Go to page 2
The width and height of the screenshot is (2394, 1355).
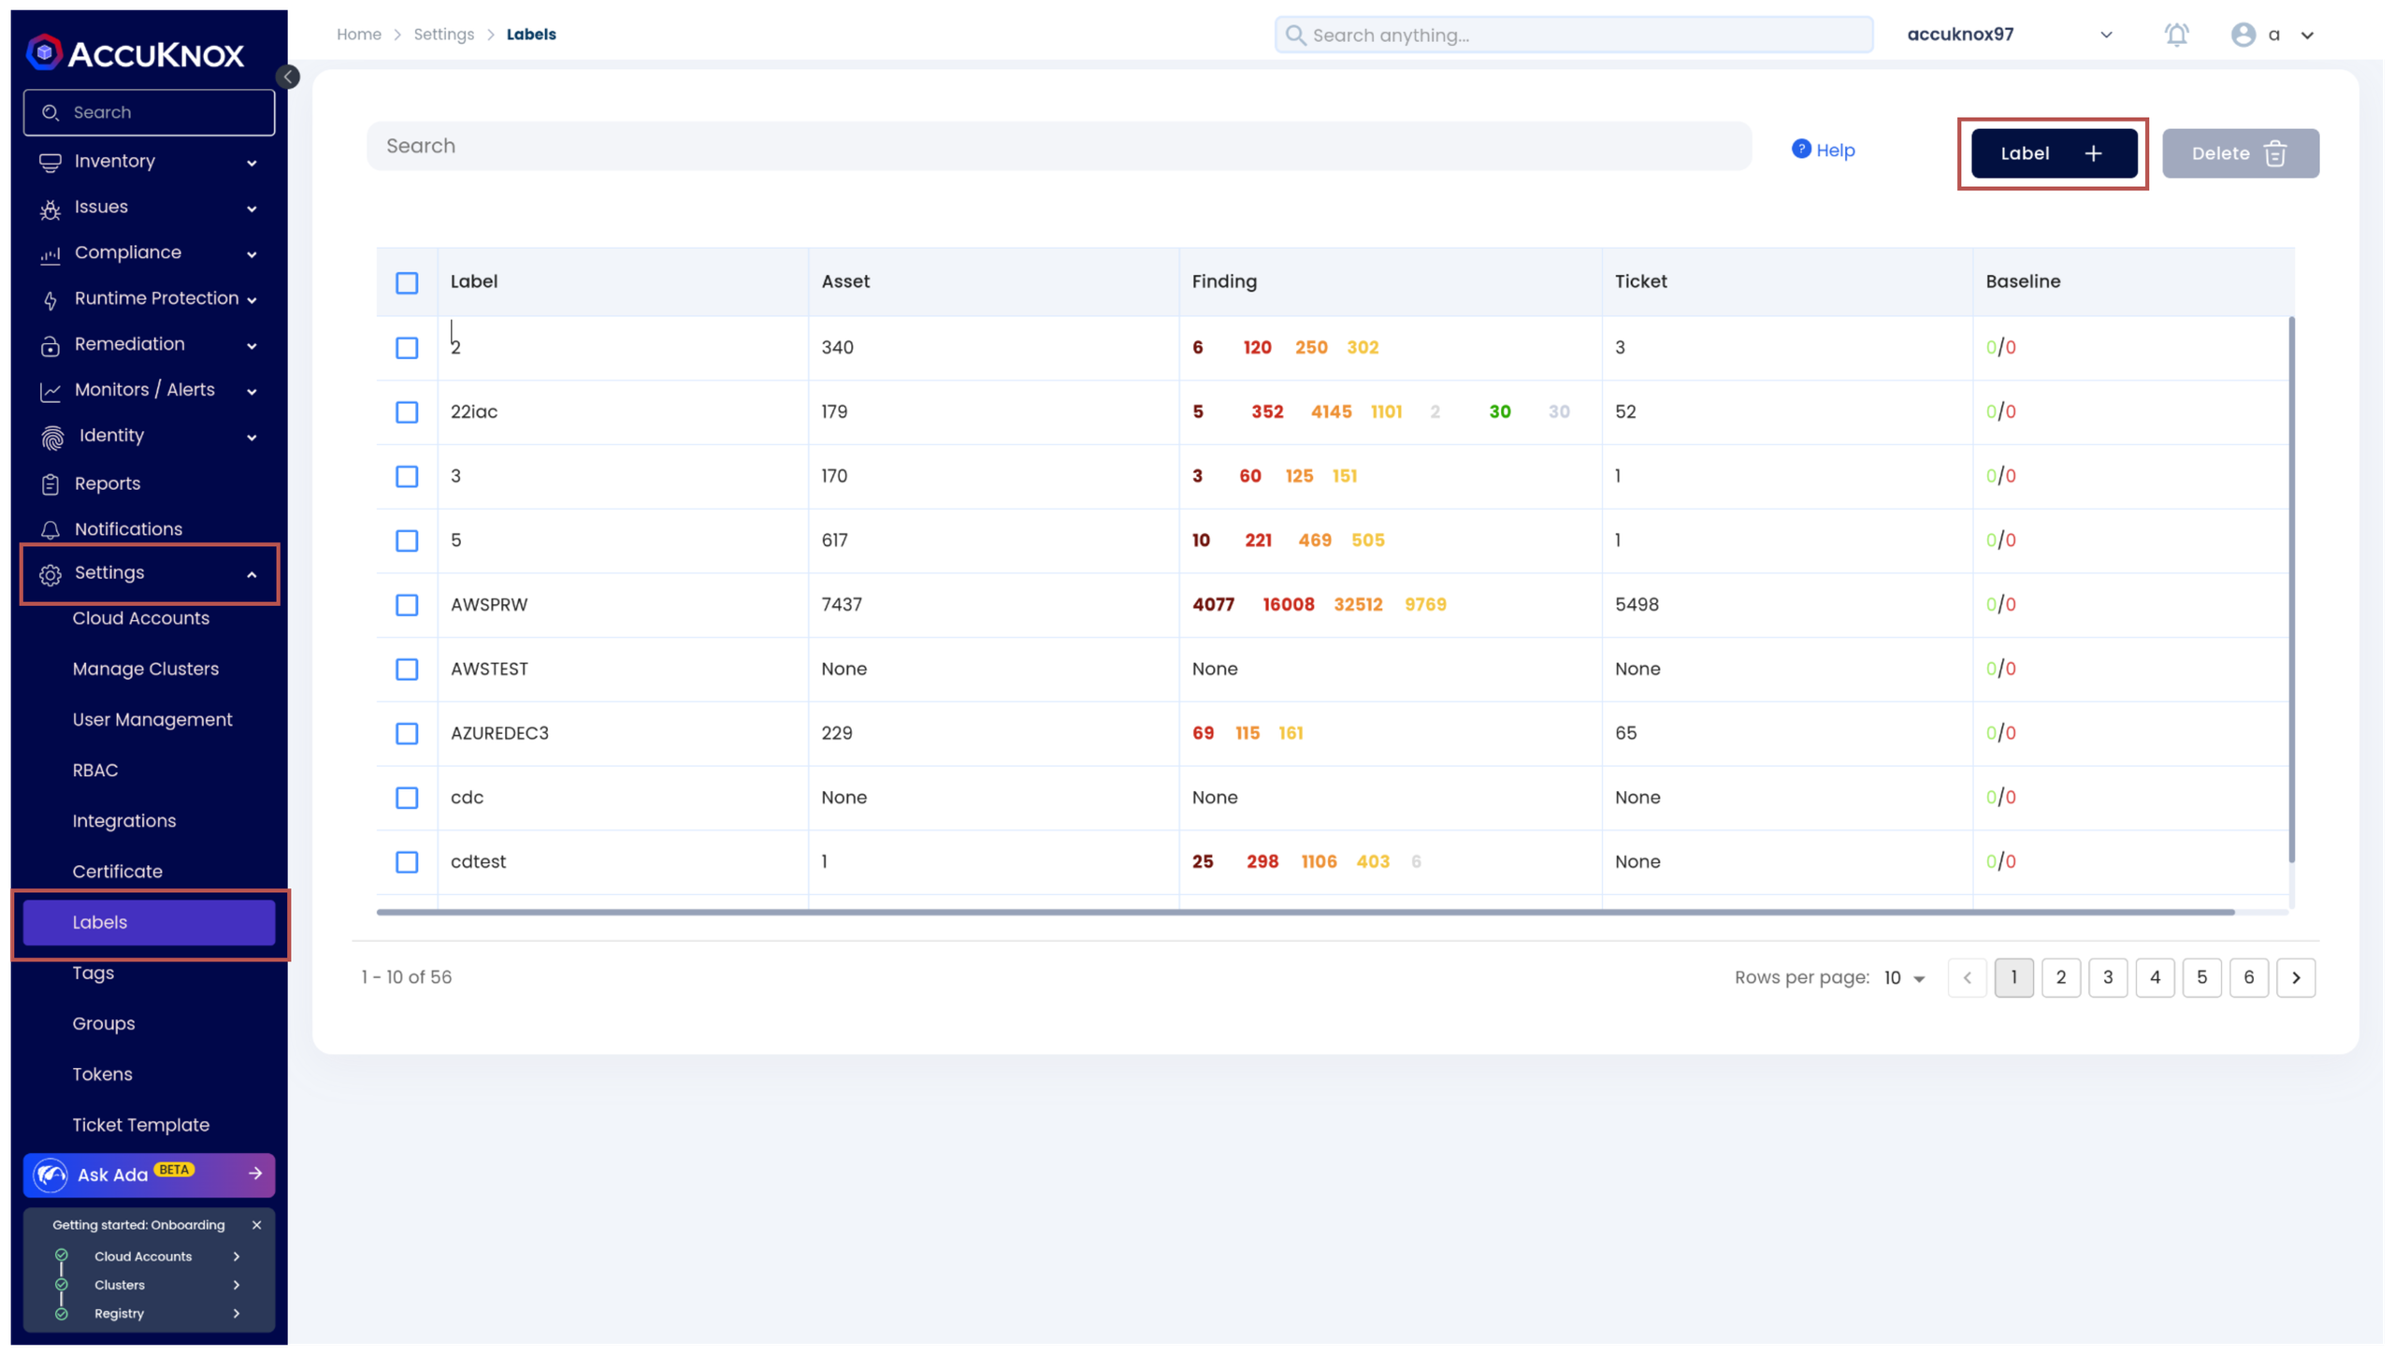tap(2060, 978)
